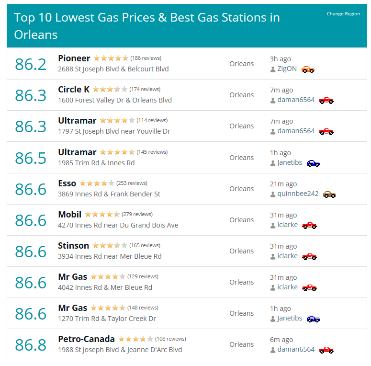This screenshot has width=371, height=366.
Task: Click the orange car icon next to ZigON
Action: (x=308, y=69)
